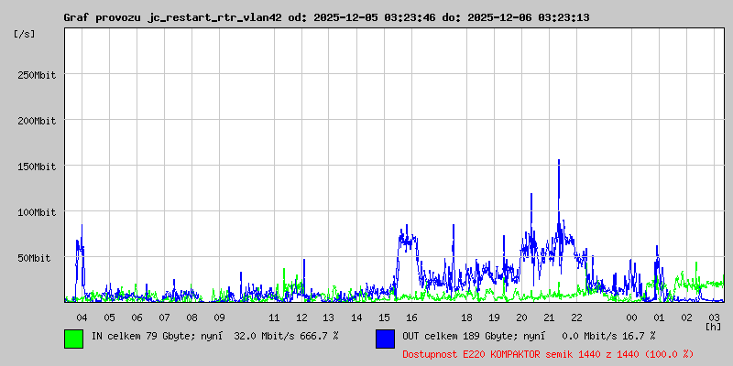This screenshot has width=733, height=366.
Task: Click the graph title text jc_restart_rtr_vlan42
Action: (214, 17)
